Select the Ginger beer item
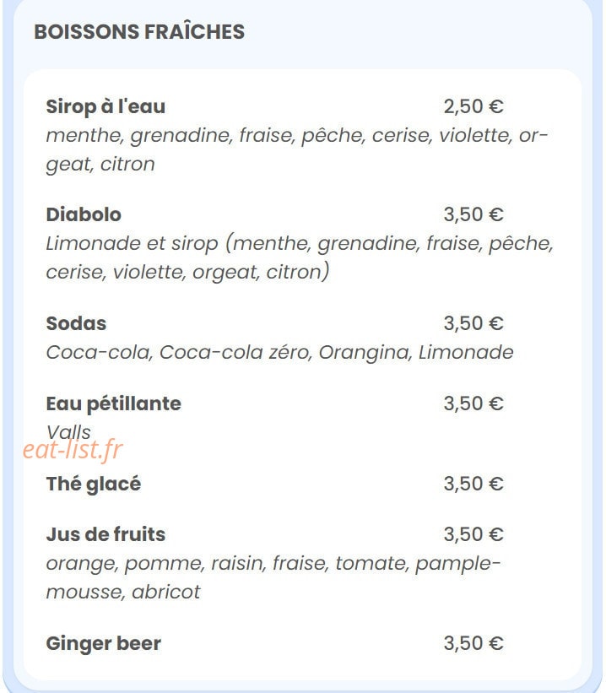The width and height of the screenshot is (606, 693). [x=104, y=643]
